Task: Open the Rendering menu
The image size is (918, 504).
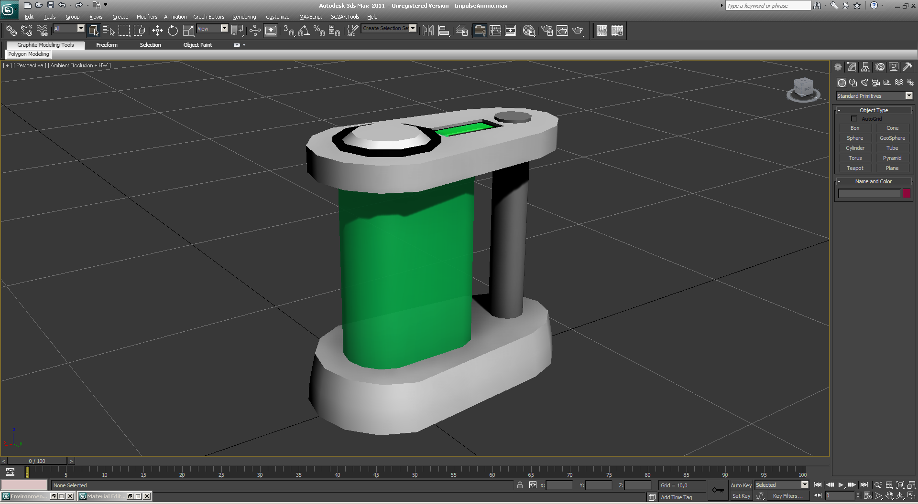Action: click(x=244, y=17)
